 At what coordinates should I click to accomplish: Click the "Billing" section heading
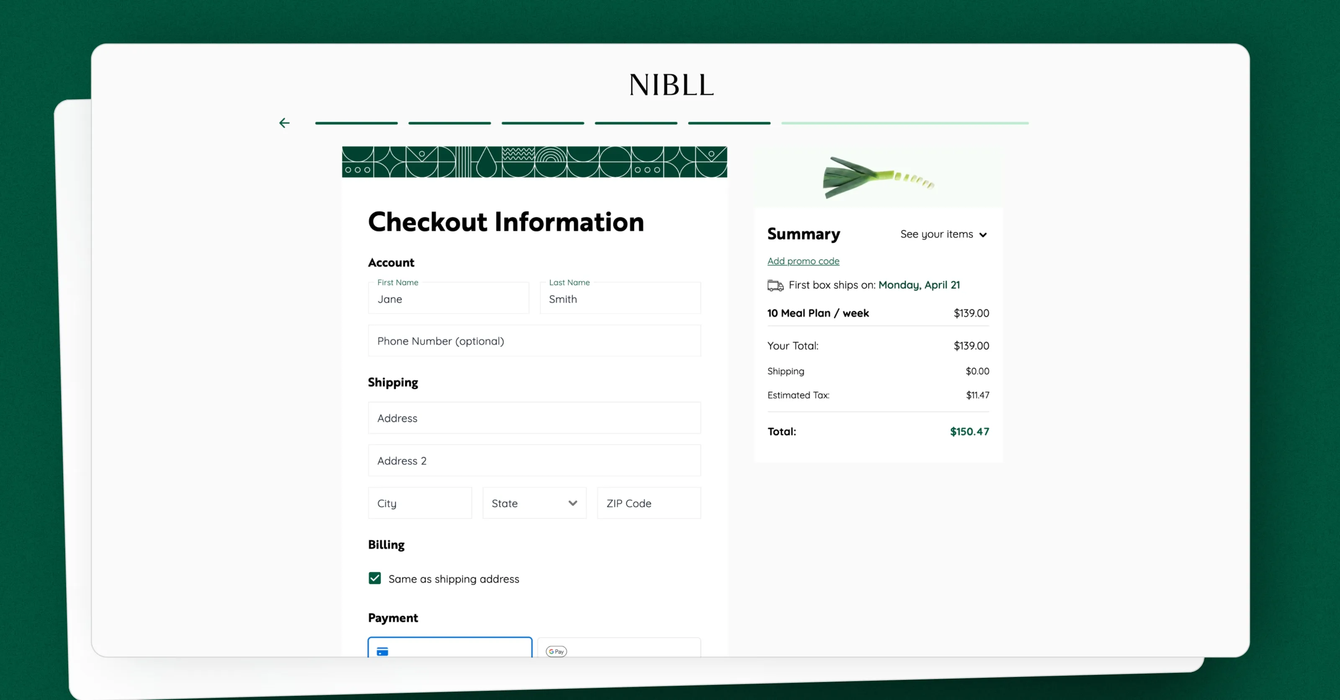point(386,545)
